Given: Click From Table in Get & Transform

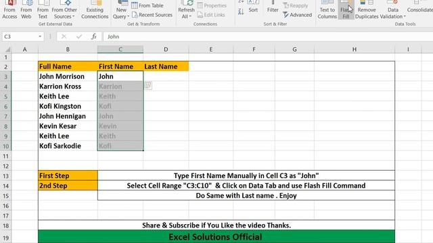Looking at the screenshot, I should point(147,5).
